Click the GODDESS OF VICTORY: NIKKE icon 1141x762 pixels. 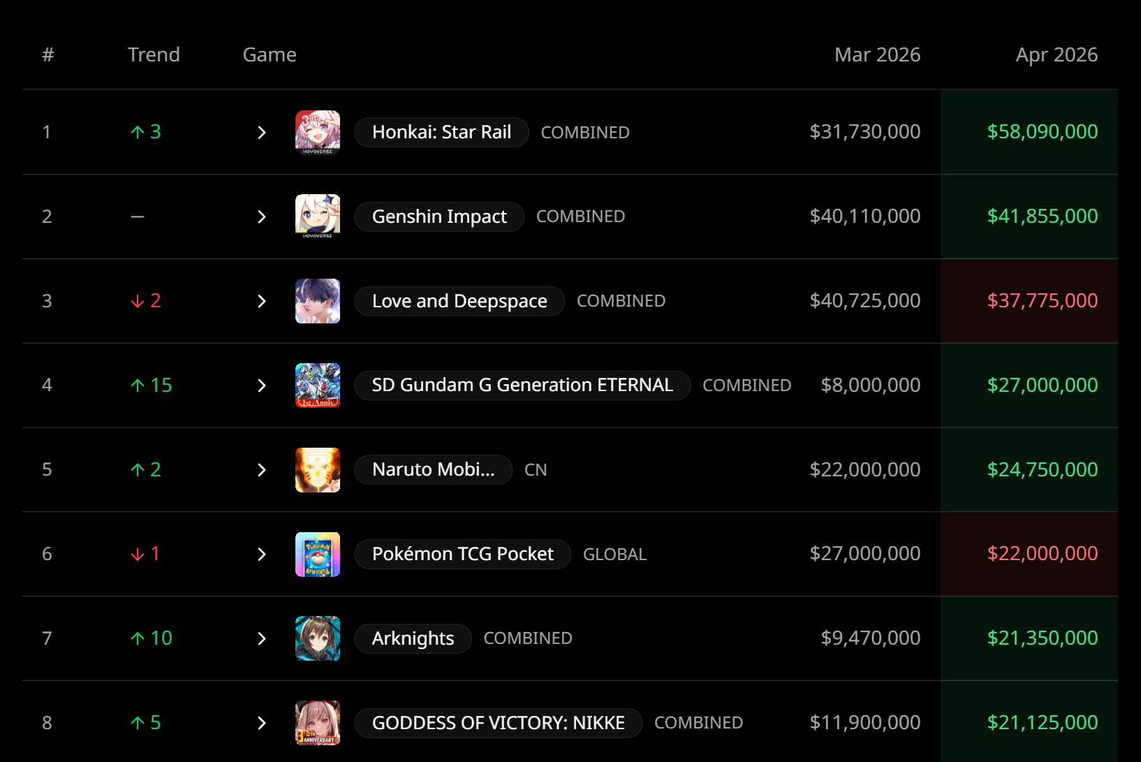tap(318, 723)
